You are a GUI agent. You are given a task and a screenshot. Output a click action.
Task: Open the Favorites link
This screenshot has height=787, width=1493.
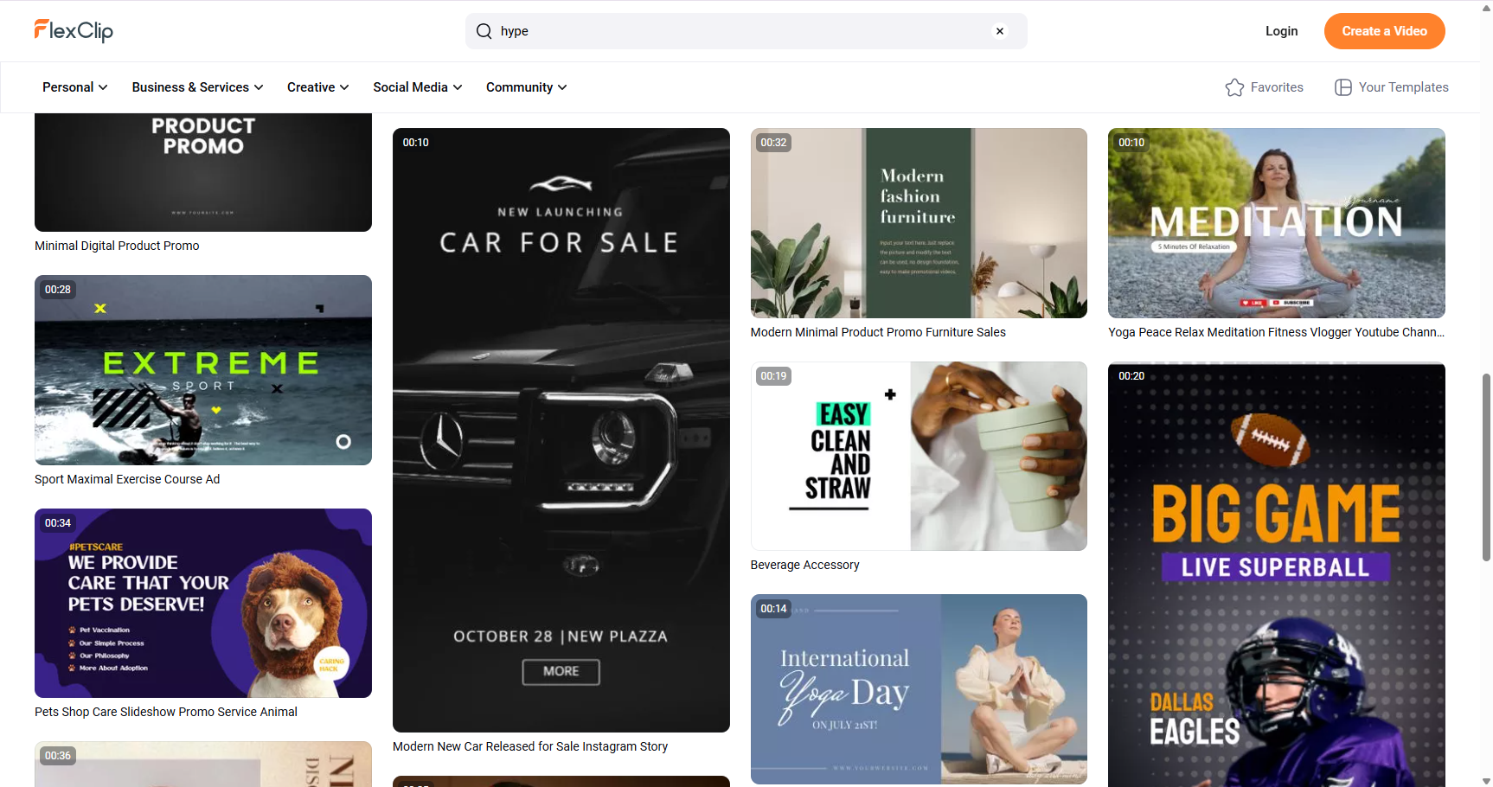(x=1265, y=87)
